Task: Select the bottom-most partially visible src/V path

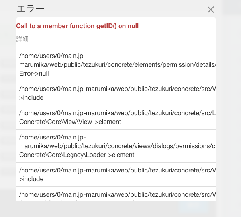Action: click(117, 195)
